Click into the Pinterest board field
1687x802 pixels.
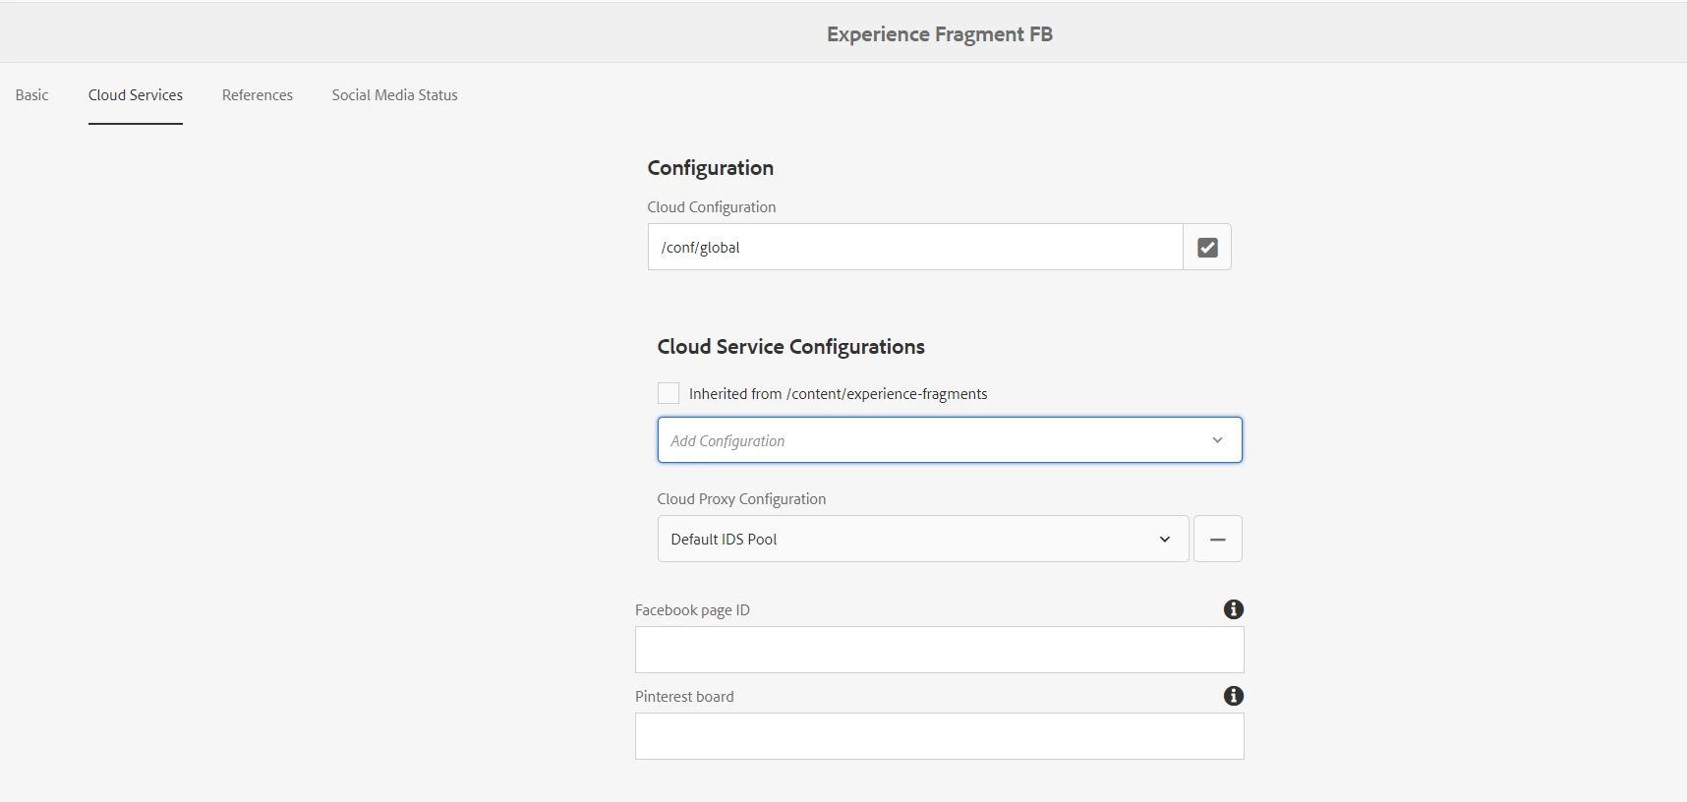(x=939, y=736)
